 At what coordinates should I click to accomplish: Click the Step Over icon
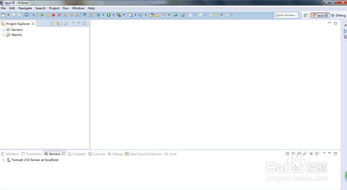(71, 15)
